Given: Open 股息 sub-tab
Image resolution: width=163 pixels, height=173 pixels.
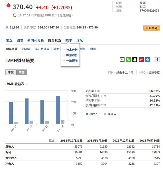Looking at the screenshot, I should tap(83, 49).
